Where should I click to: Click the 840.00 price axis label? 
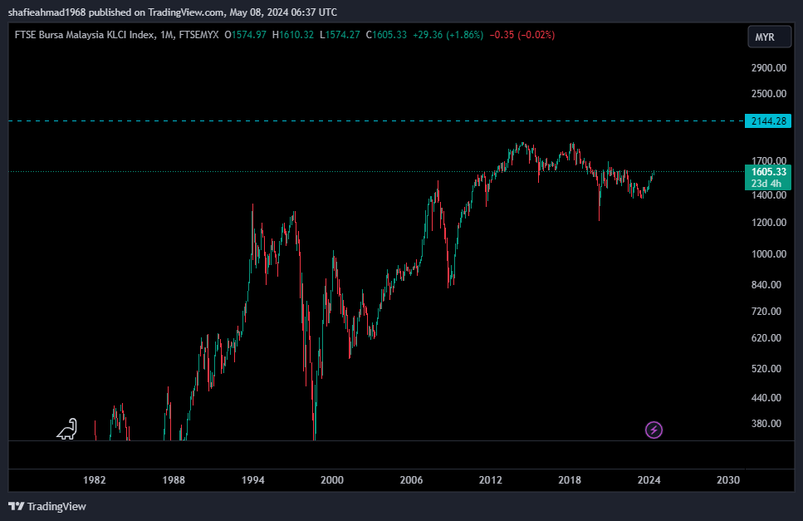click(x=766, y=285)
